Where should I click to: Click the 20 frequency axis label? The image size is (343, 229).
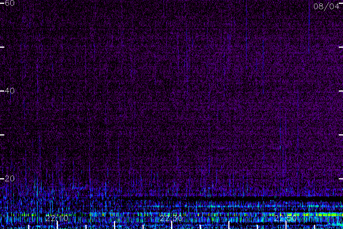tap(10, 179)
